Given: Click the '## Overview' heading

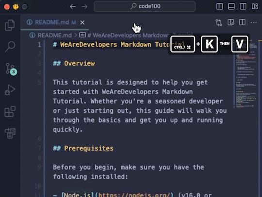Looking at the screenshot, I should pyautogui.click(x=74, y=63).
